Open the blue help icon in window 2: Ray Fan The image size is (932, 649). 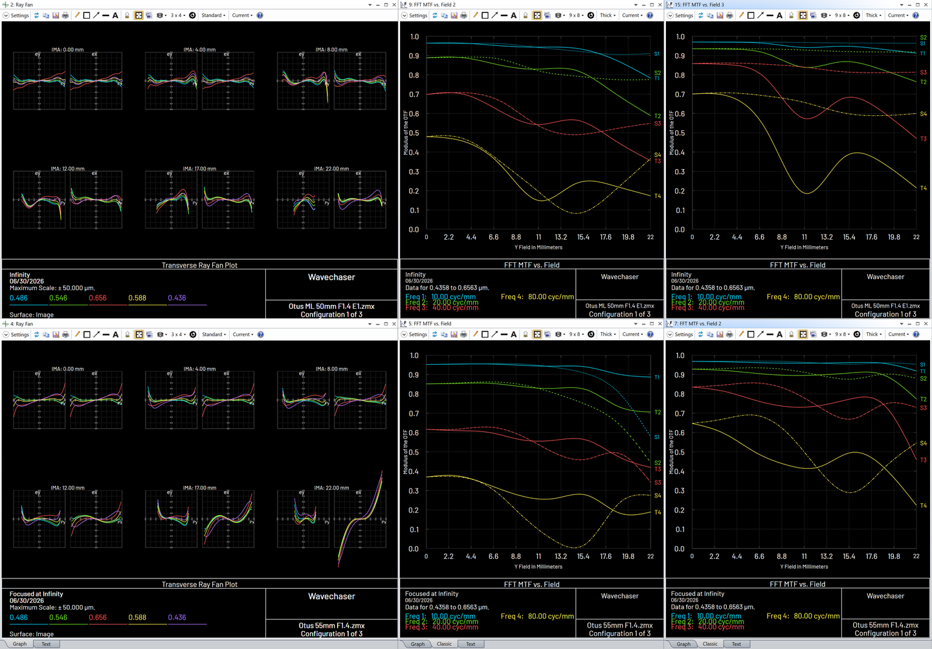tap(260, 15)
